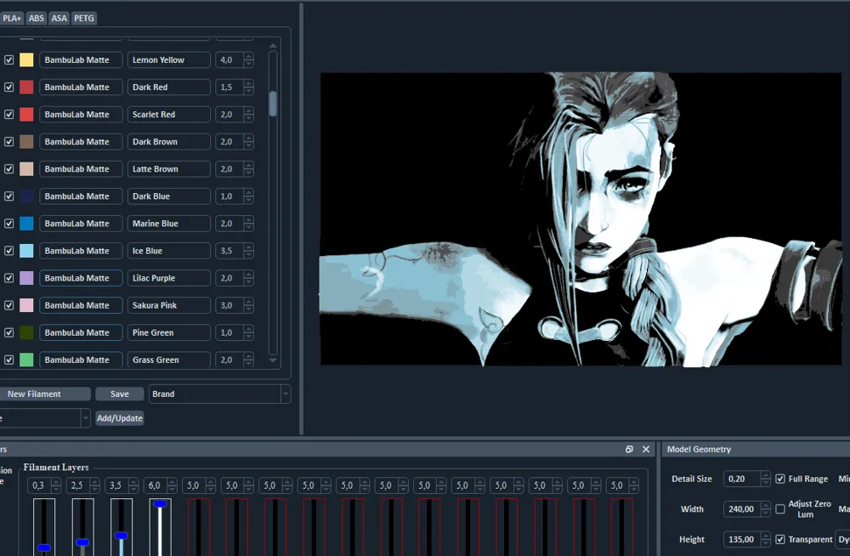850x556 pixels.
Task: Save the filament library
Action: [120, 394]
